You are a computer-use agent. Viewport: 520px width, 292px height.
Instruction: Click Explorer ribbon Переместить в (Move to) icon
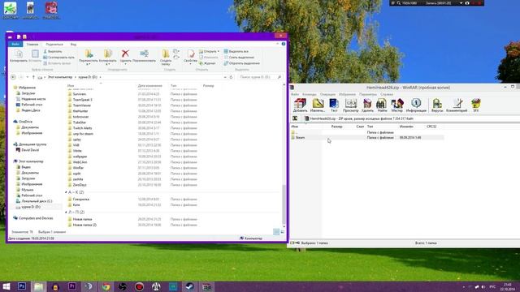coord(89,57)
